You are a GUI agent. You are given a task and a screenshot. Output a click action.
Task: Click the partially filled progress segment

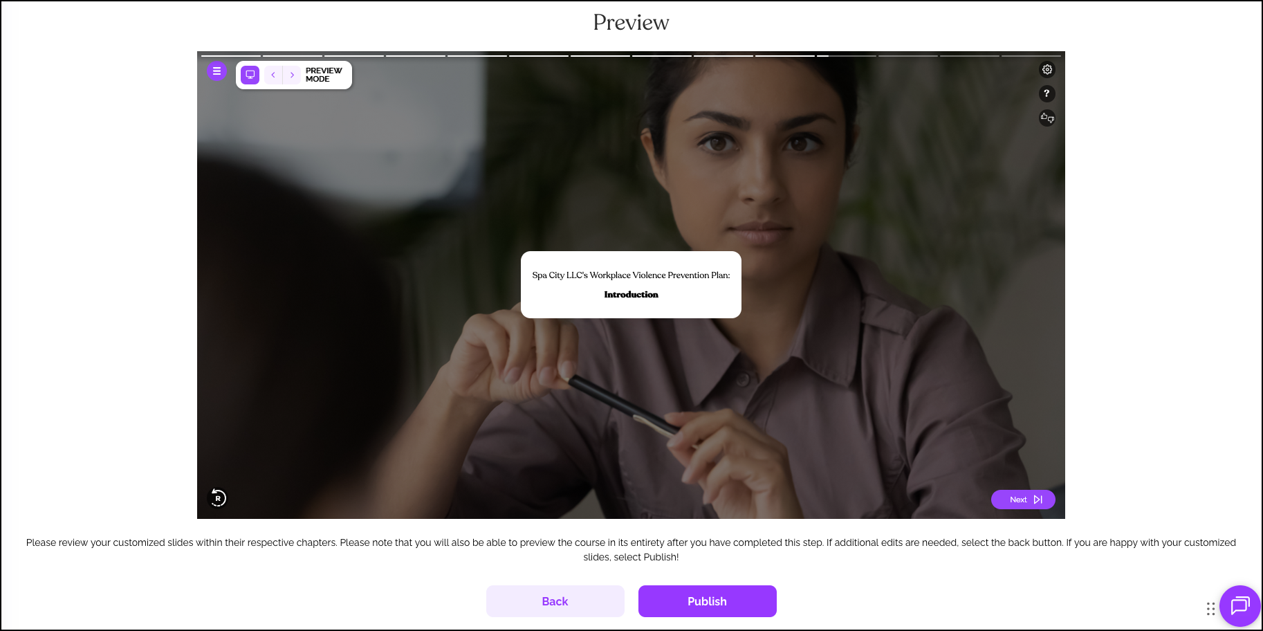(846, 55)
